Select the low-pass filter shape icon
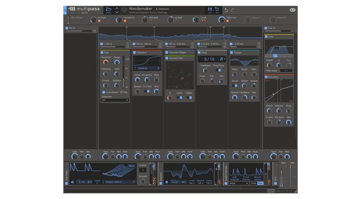Viewport: 361px width, 199px height. tap(267, 56)
